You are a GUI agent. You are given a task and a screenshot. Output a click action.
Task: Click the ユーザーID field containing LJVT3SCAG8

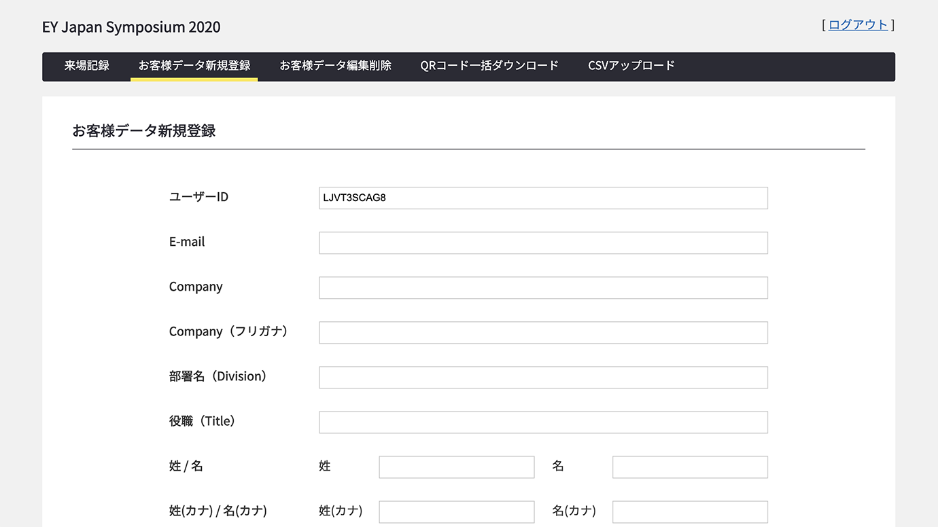point(544,198)
